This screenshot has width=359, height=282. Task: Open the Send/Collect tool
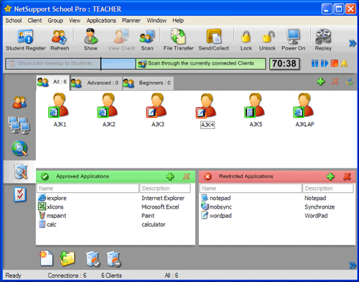click(213, 40)
